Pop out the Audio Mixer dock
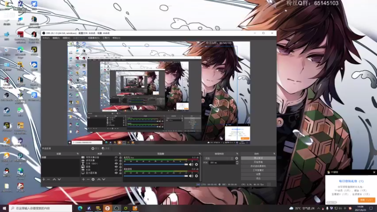The image size is (377, 212). click(199, 154)
